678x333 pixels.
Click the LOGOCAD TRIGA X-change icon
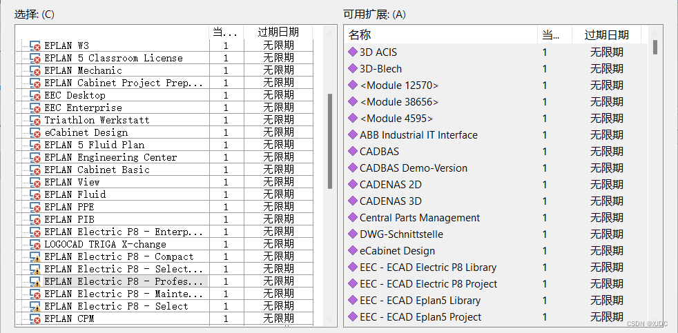click(35, 245)
